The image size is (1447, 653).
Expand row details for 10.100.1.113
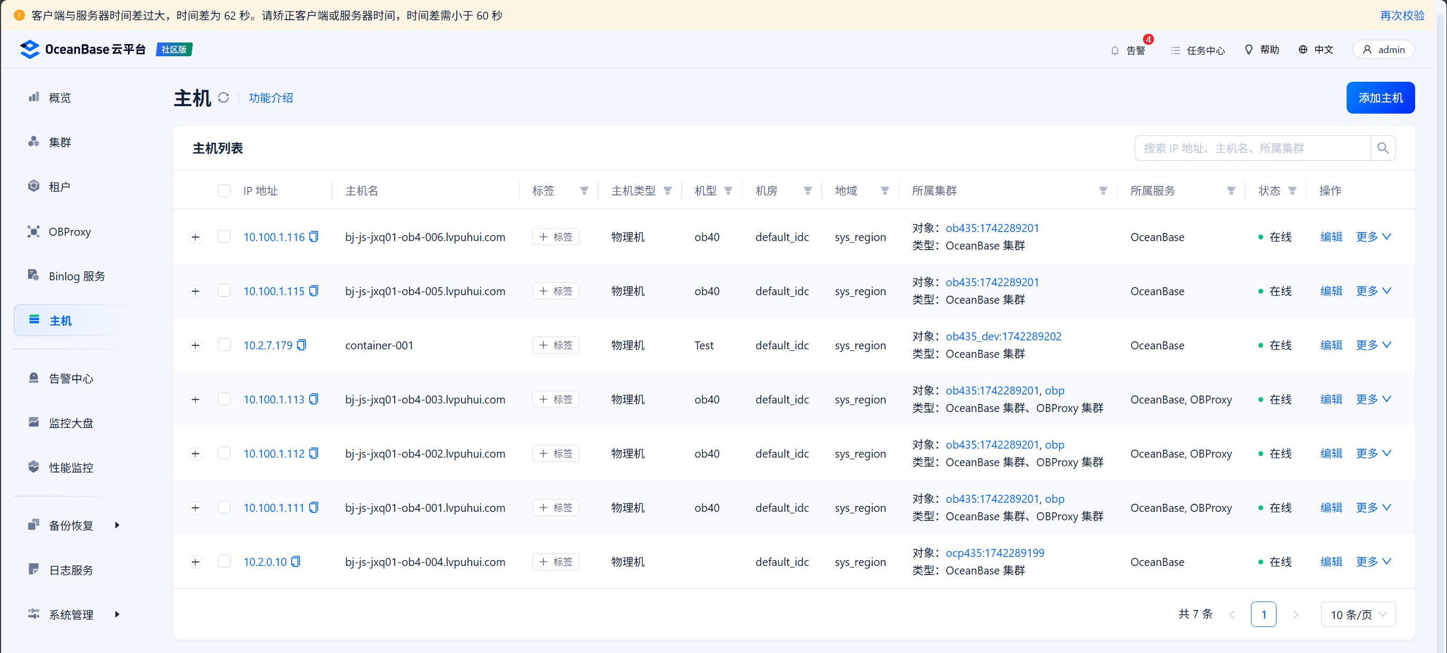point(195,399)
